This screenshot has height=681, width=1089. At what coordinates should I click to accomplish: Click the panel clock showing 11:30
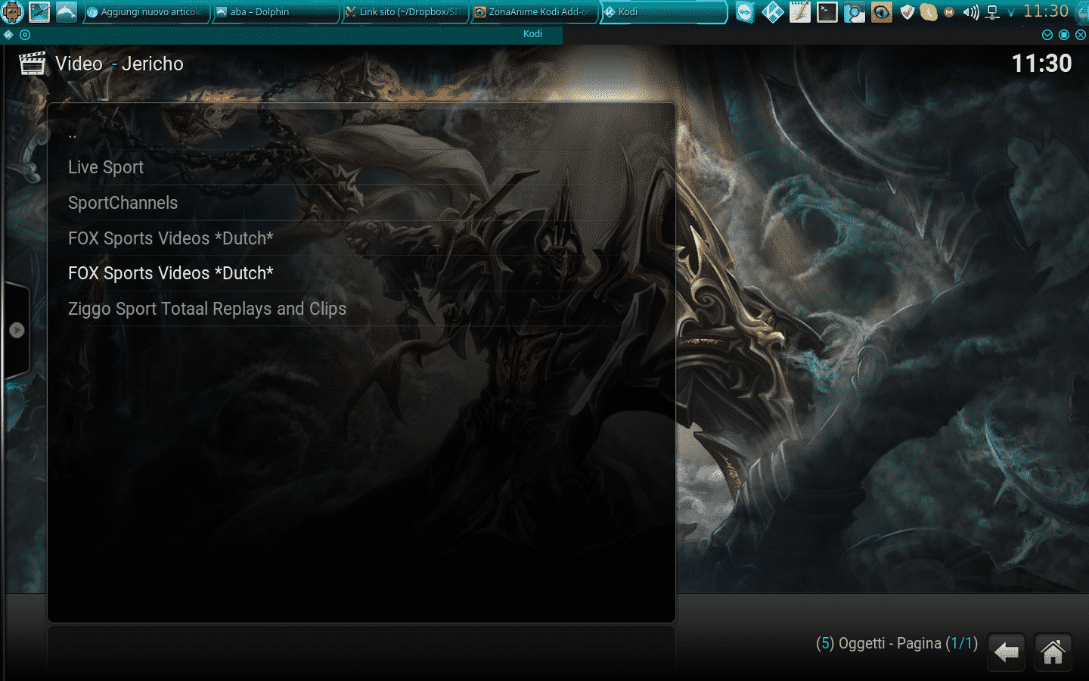[x=1046, y=11]
